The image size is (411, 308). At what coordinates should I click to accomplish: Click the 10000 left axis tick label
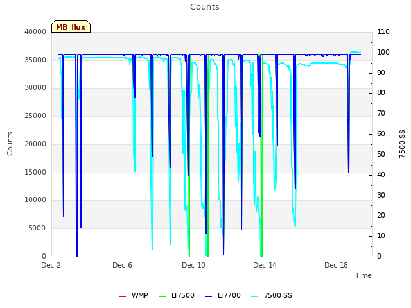[35, 200]
